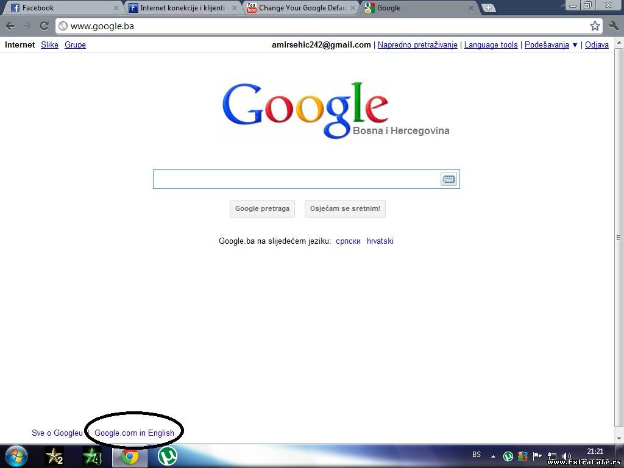Viewport: 624px width, 468px height.
Task: Open the Slike link
Action: [49, 44]
